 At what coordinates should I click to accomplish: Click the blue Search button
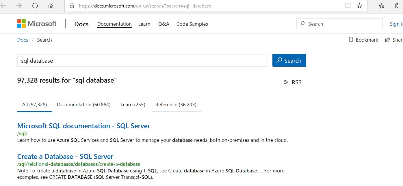289,60
